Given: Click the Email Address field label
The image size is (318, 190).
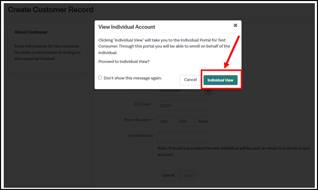Looking at the screenshot, I should click(141, 136).
